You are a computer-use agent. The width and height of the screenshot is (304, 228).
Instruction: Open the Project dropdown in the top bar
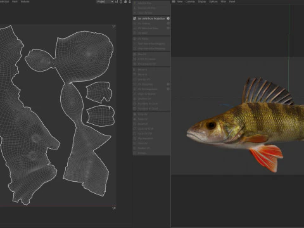pyautogui.click(x=105, y=1)
